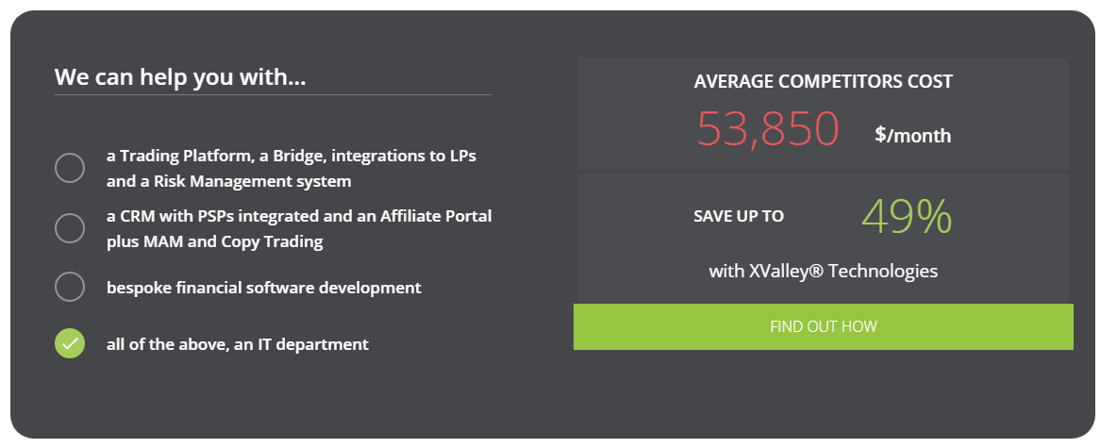Click the 'FIND OUT HOW' green button
The height and width of the screenshot is (448, 1117).
click(823, 327)
